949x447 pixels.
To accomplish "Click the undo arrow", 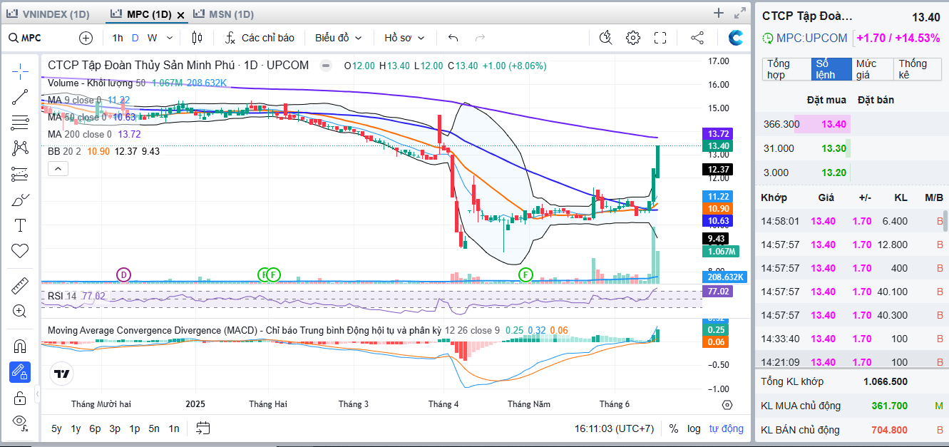I will click(x=453, y=38).
